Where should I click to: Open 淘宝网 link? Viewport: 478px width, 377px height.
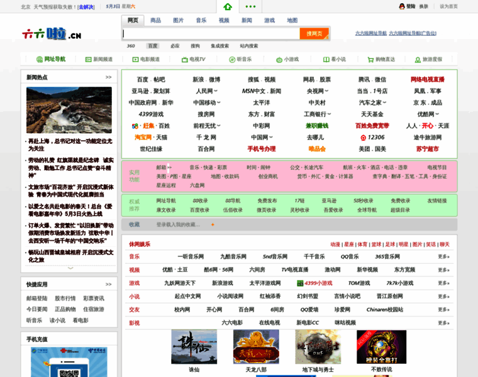[x=143, y=138]
